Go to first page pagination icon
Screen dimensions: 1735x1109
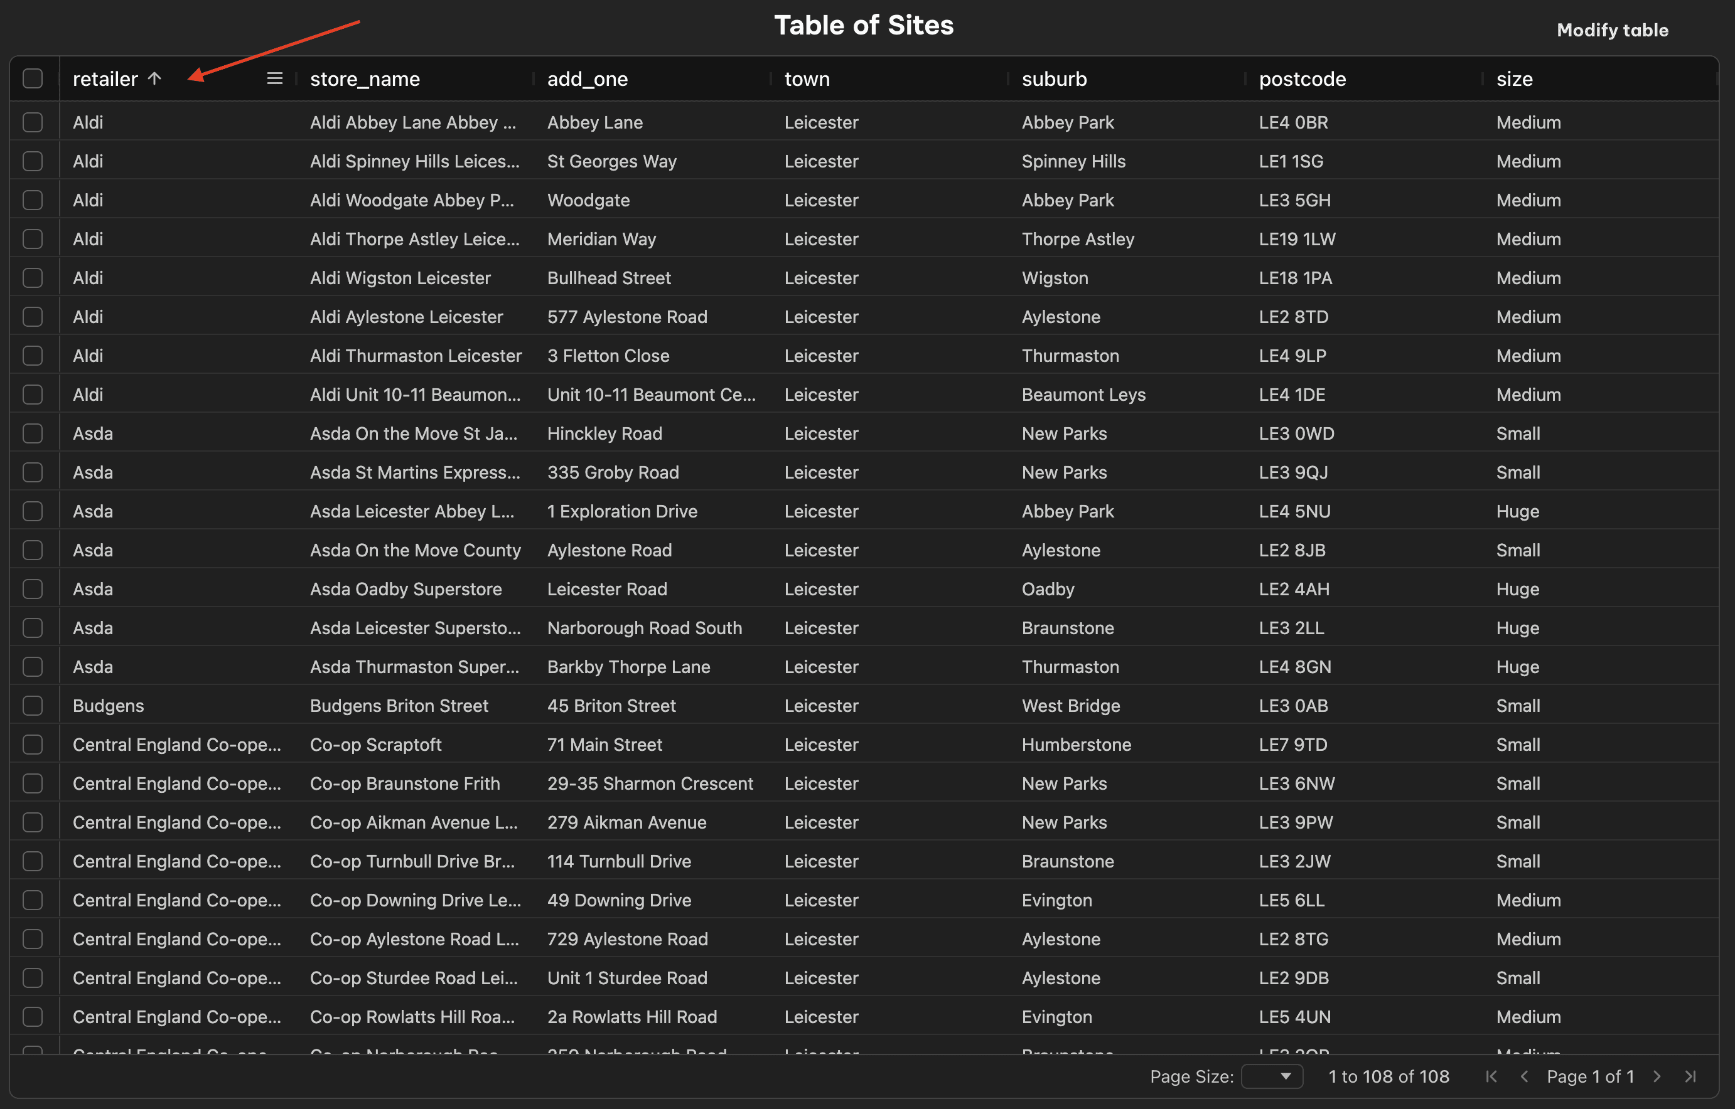tap(1491, 1076)
